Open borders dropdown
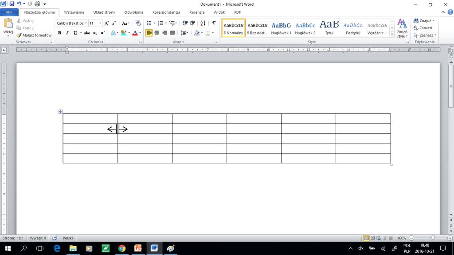Screen dimensions: 454x255 click(x=213, y=33)
